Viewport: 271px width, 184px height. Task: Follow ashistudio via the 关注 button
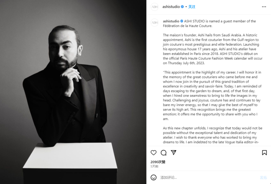tap(192, 7)
